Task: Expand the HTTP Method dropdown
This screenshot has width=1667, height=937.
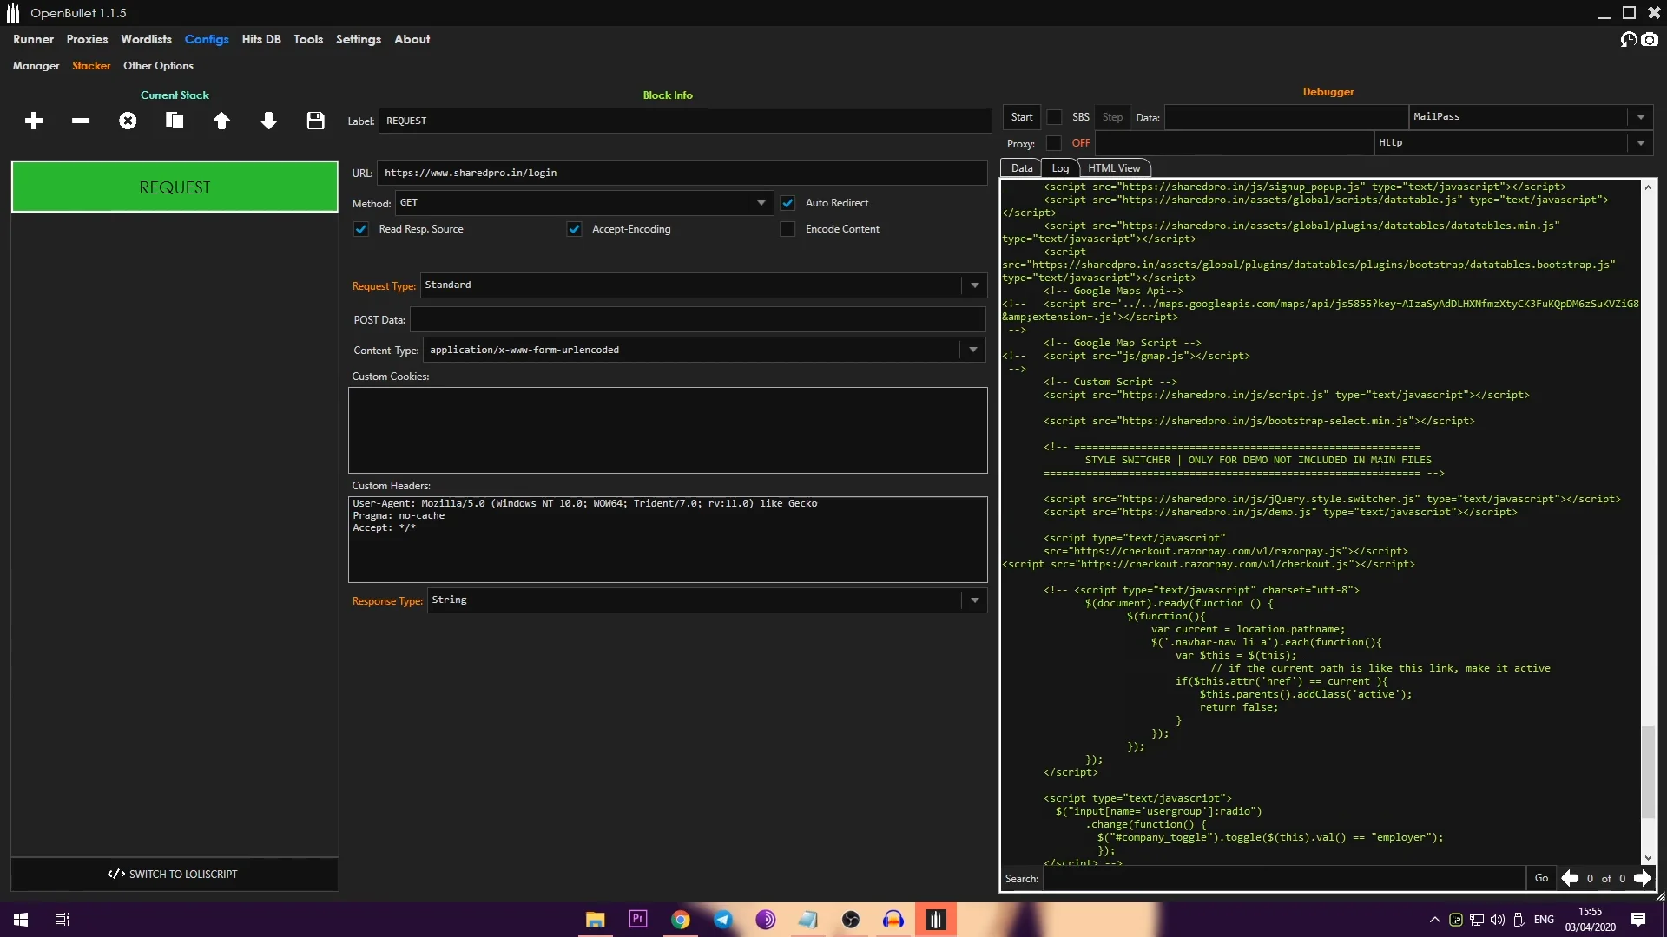Action: point(761,202)
